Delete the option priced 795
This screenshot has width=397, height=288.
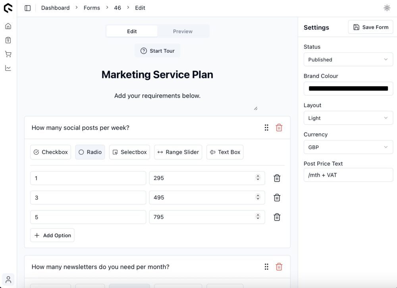[x=277, y=217]
